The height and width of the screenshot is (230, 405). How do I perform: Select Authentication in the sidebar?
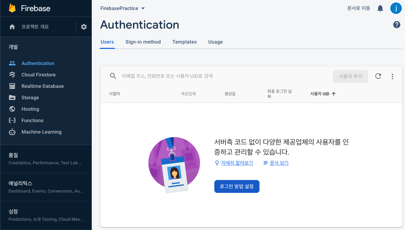(x=38, y=63)
